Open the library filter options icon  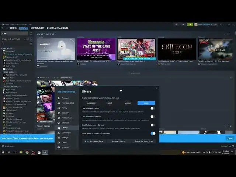[x=31, y=44]
